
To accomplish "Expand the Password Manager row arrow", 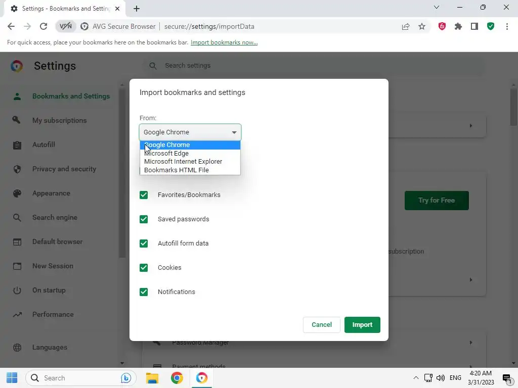I will click(x=471, y=343).
